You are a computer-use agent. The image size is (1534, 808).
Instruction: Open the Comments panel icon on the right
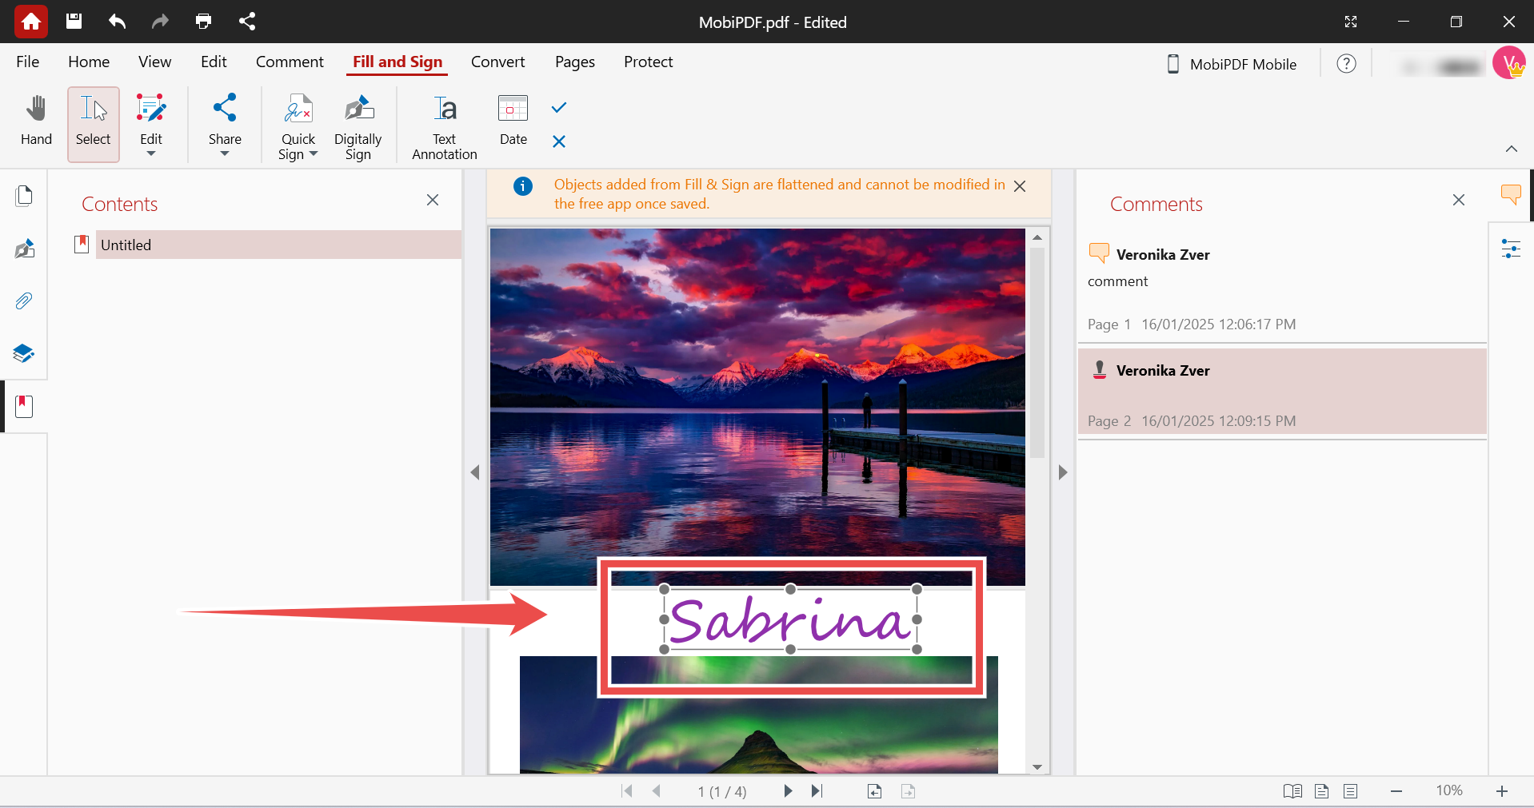(x=1511, y=194)
